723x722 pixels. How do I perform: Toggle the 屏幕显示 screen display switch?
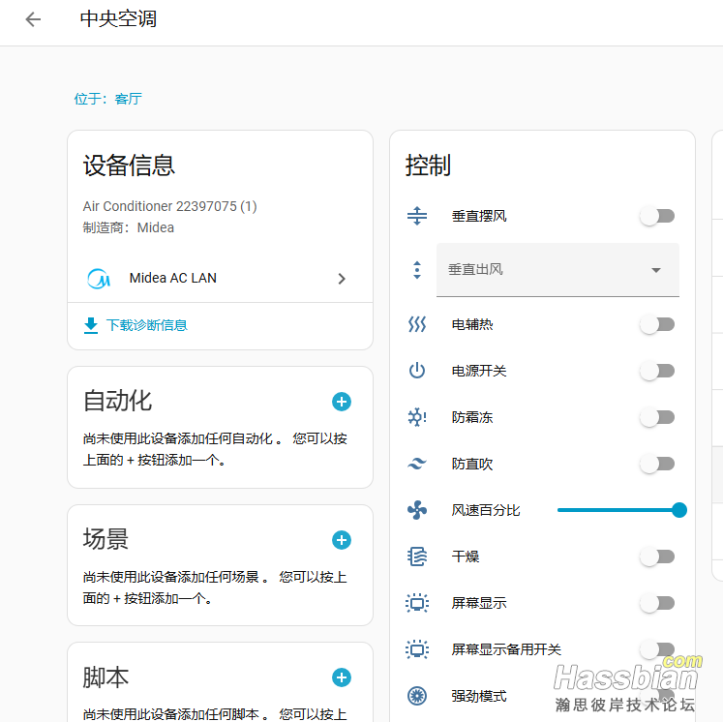(x=657, y=603)
